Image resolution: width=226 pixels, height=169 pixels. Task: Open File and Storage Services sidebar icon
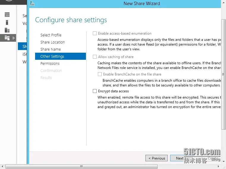tap(7, 38)
